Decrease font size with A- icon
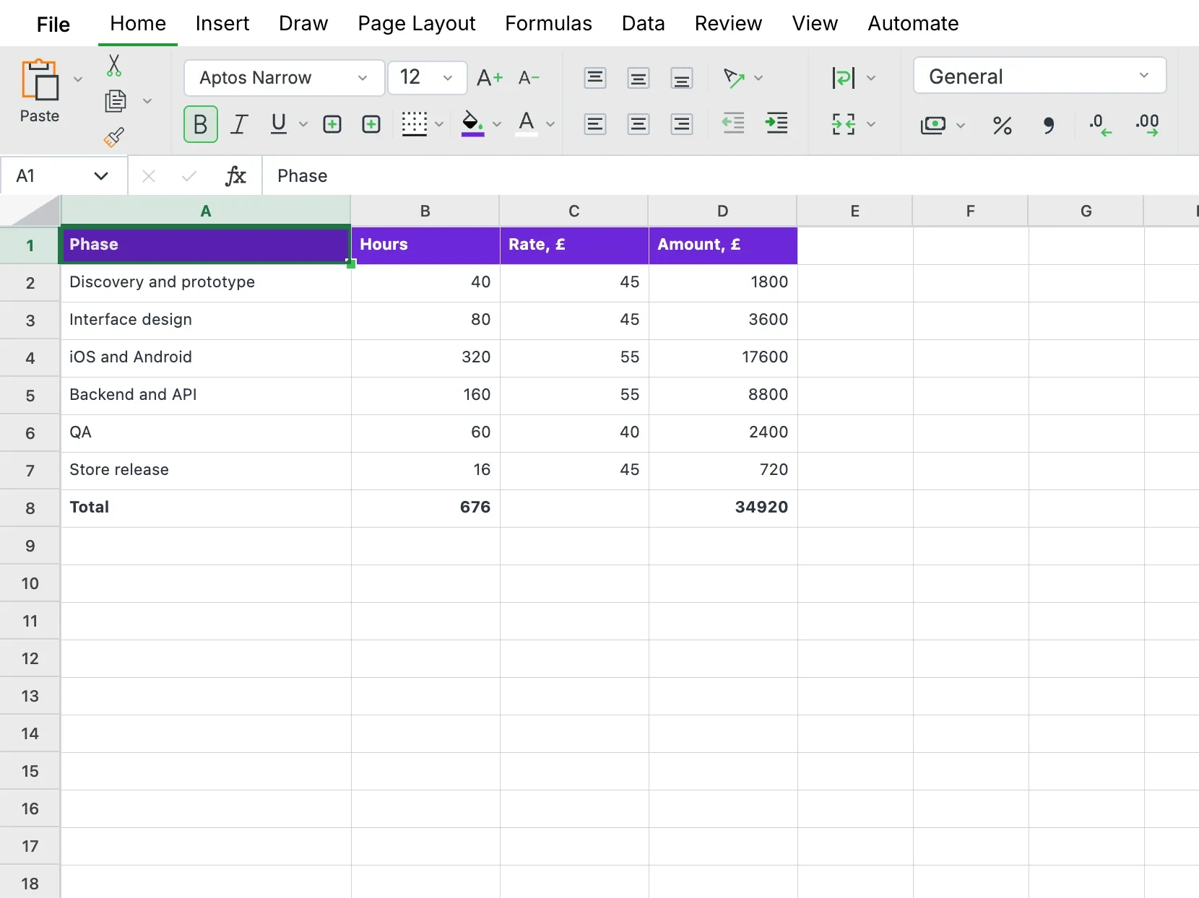 click(x=529, y=77)
